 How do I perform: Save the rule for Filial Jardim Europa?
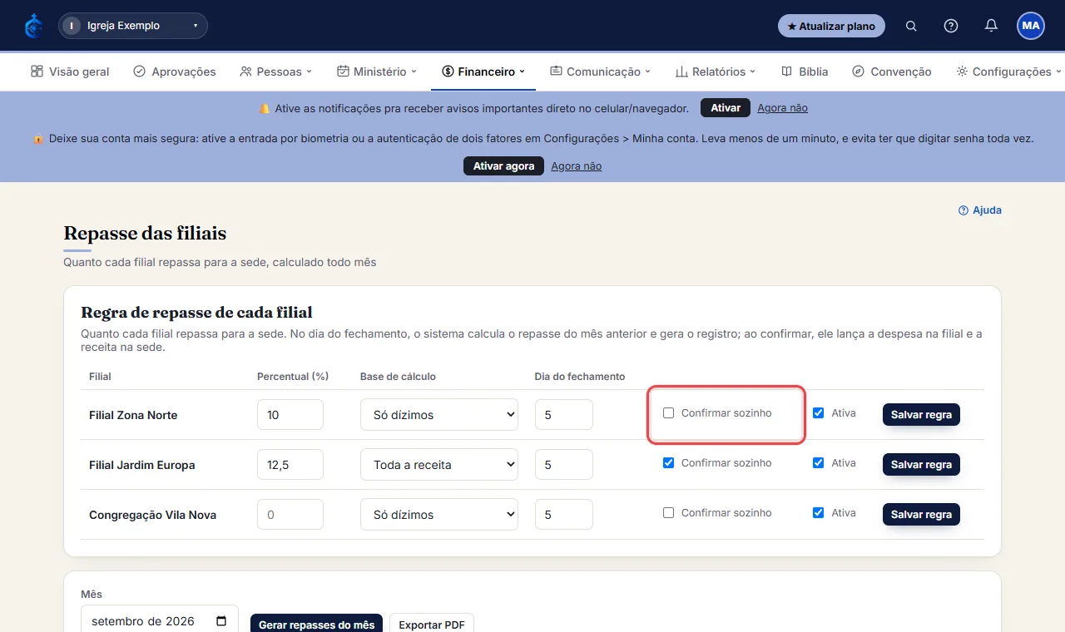click(921, 465)
